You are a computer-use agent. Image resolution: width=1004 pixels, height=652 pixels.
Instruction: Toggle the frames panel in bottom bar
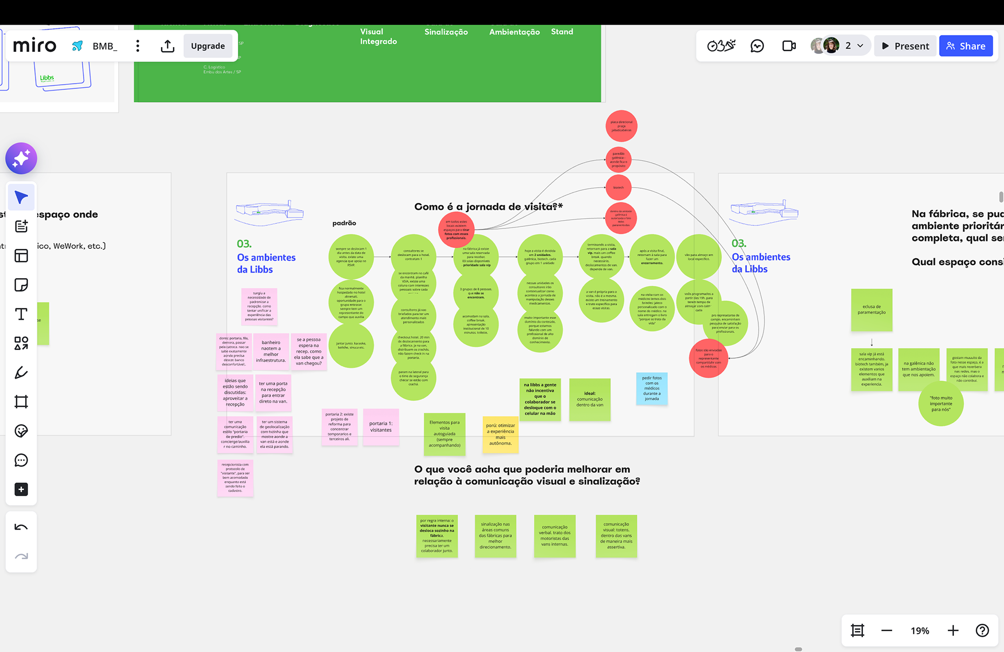click(858, 631)
